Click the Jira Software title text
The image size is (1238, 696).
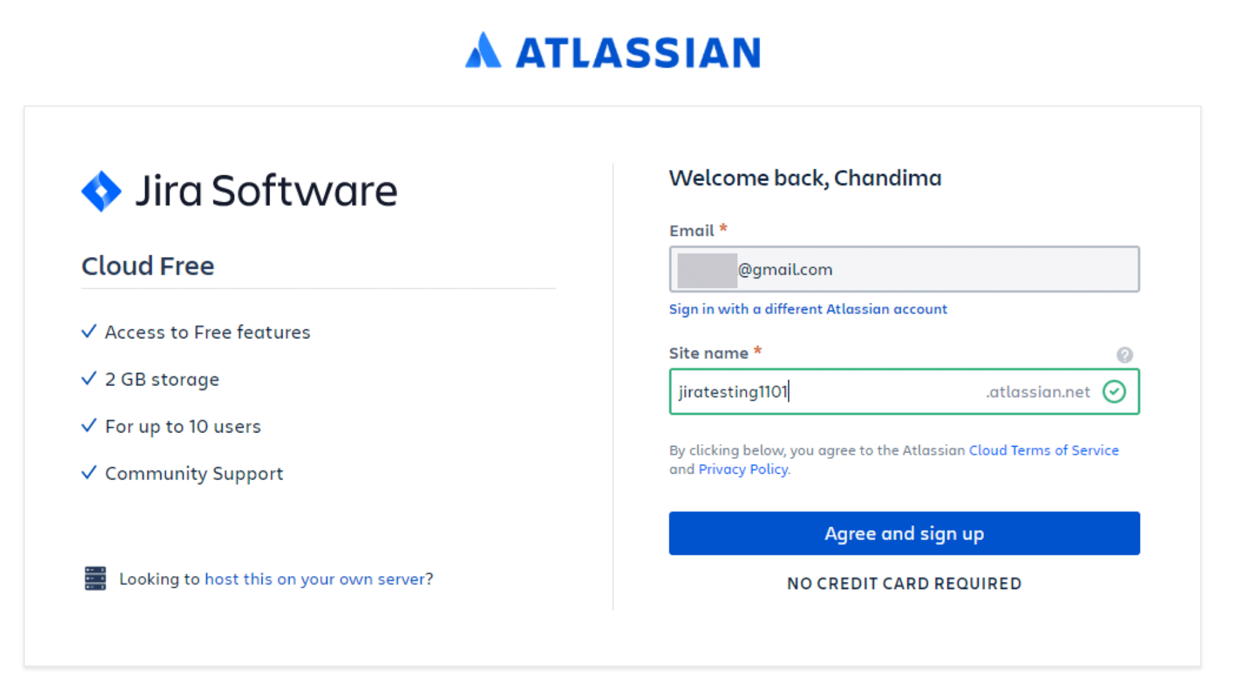pos(266,191)
